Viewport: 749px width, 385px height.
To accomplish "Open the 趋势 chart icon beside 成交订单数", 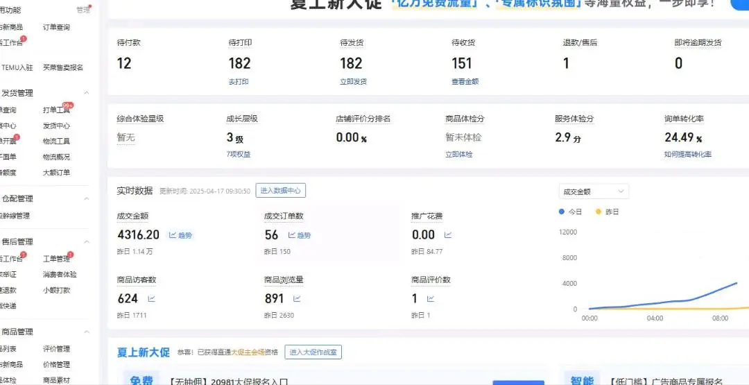I will [300, 235].
